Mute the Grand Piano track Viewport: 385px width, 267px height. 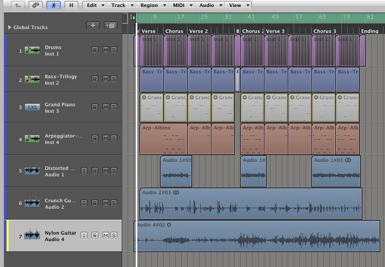tap(105, 107)
